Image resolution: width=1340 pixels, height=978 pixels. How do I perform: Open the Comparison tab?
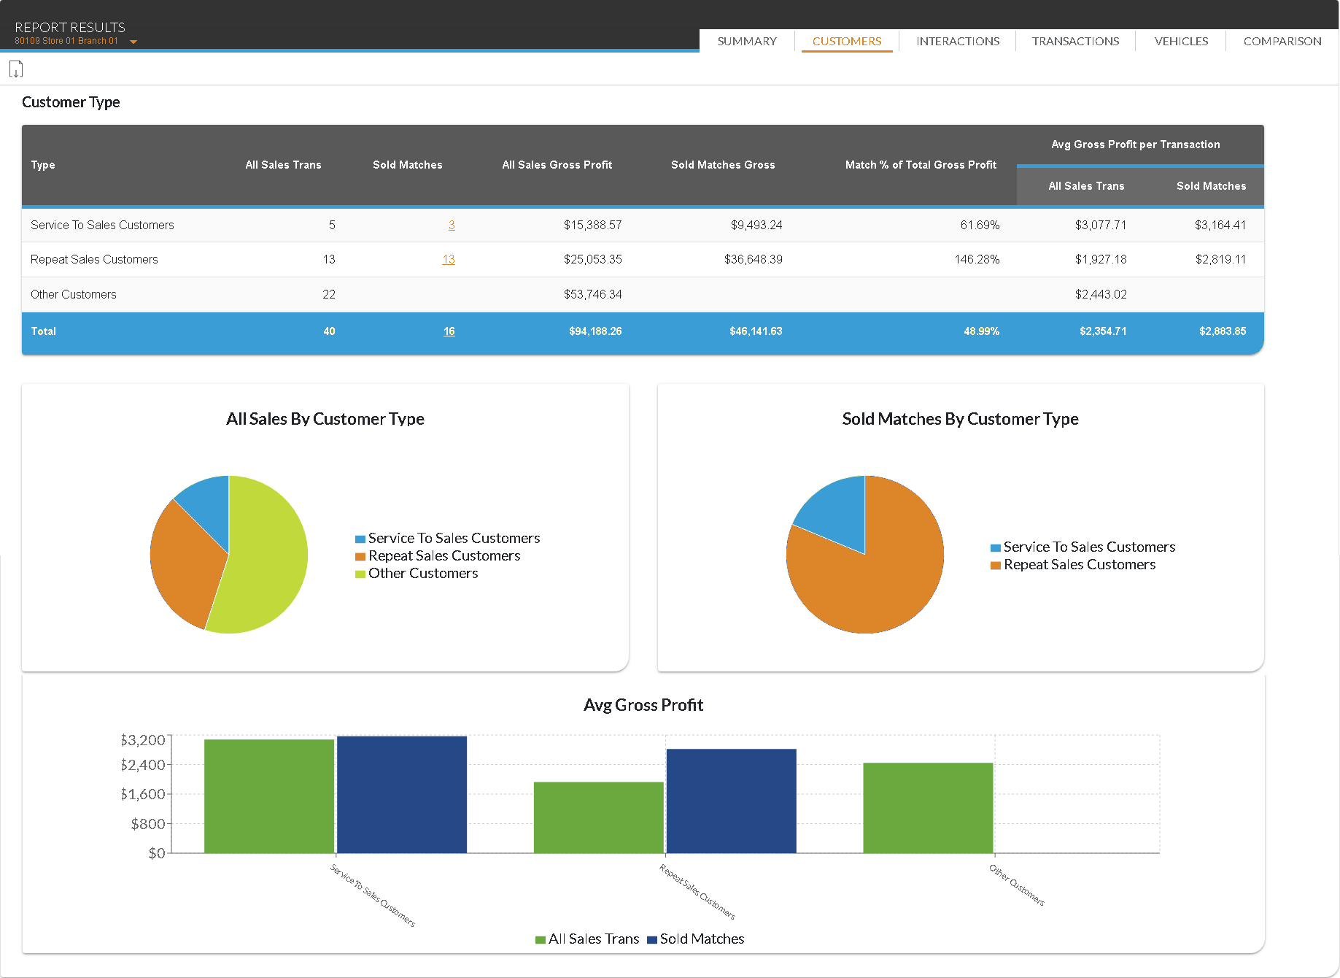click(1282, 41)
